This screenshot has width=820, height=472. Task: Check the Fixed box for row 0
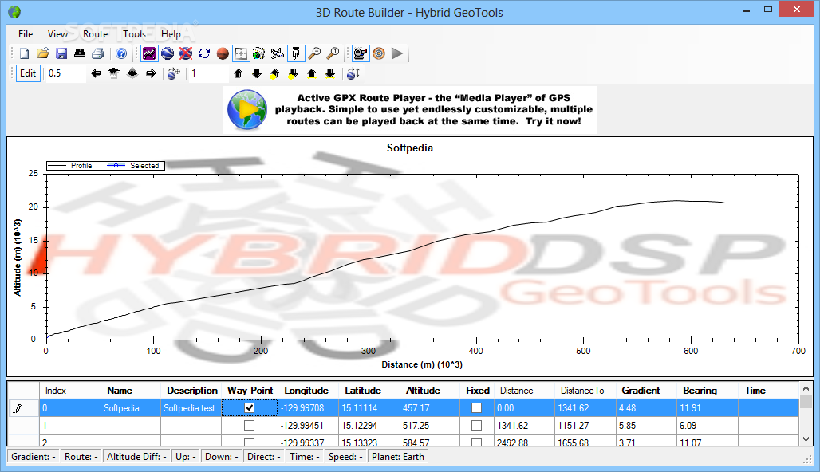click(x=476, y=407)
